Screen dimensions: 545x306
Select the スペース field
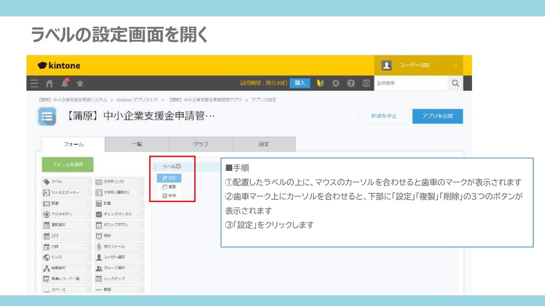67,290
